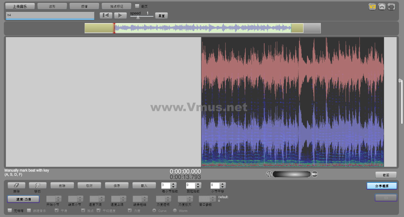Select the Curve radio button
The width and height of the screenshot is (404, 217).
point(154,211)
